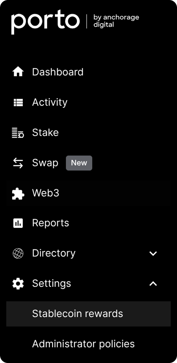This screenshot has width=177, height=363.
Task: Click the Web3 puzzle piece icon
Action: pyautogui.click(x=18, y=193)
